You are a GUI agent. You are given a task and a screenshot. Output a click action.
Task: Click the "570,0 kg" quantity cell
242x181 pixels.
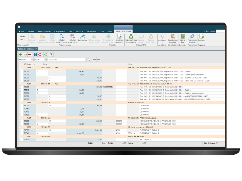[131, 133]
